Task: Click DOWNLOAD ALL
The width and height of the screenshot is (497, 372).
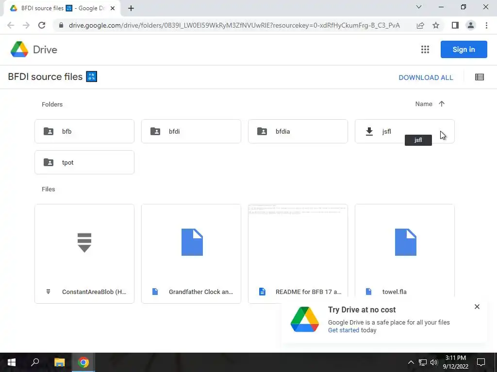Action: 426,77
